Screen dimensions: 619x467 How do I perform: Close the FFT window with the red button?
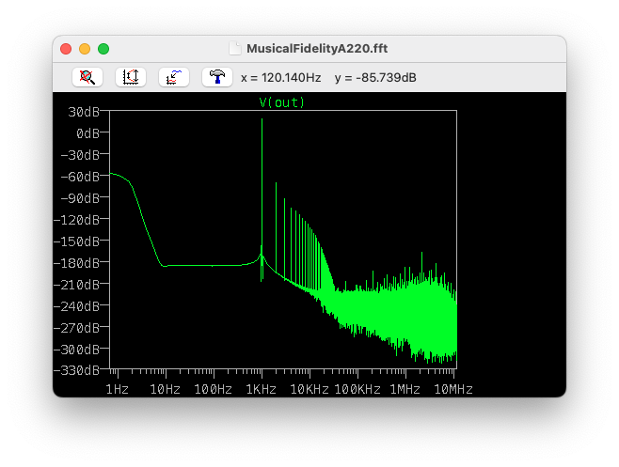coord(66,49)
